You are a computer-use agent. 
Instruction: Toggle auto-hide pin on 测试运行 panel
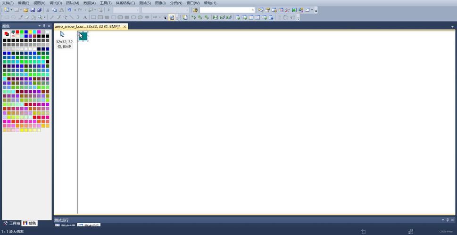coord(448,220)
